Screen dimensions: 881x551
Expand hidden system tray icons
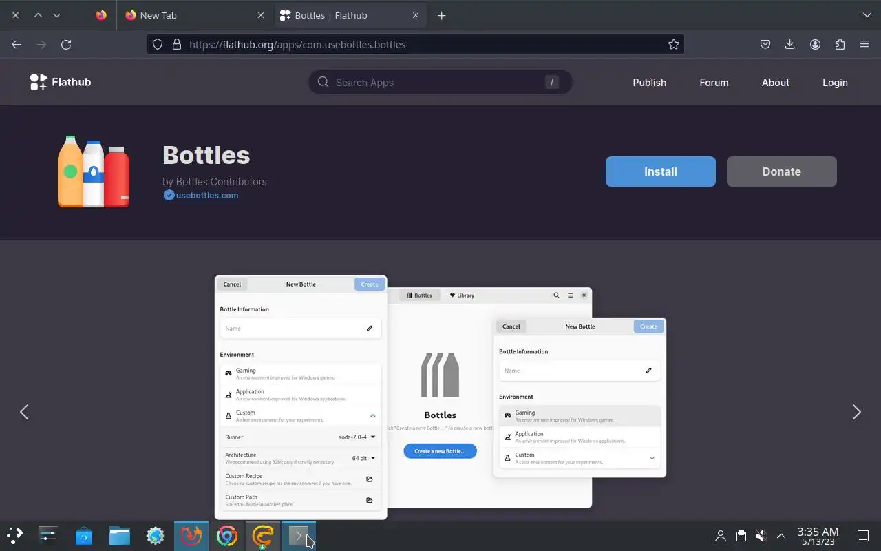[781, 536]
